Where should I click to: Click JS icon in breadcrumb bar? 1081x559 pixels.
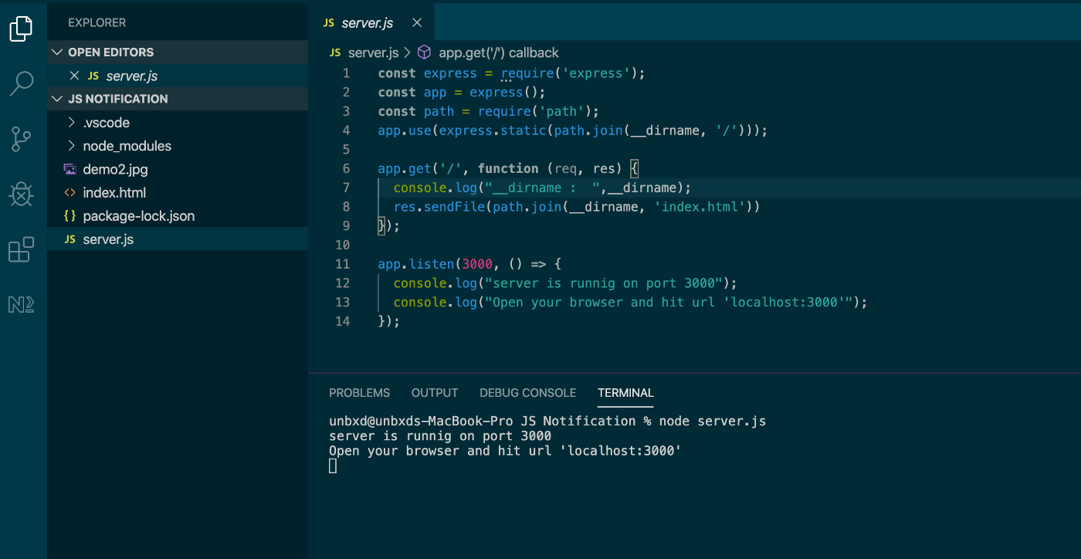(335, 53)
